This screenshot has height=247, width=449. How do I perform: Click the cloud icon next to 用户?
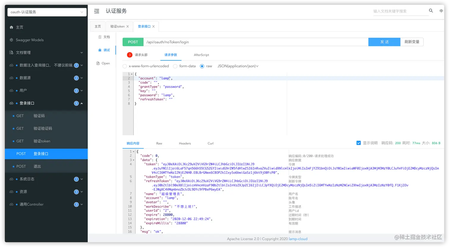click(x=11, y=90)
